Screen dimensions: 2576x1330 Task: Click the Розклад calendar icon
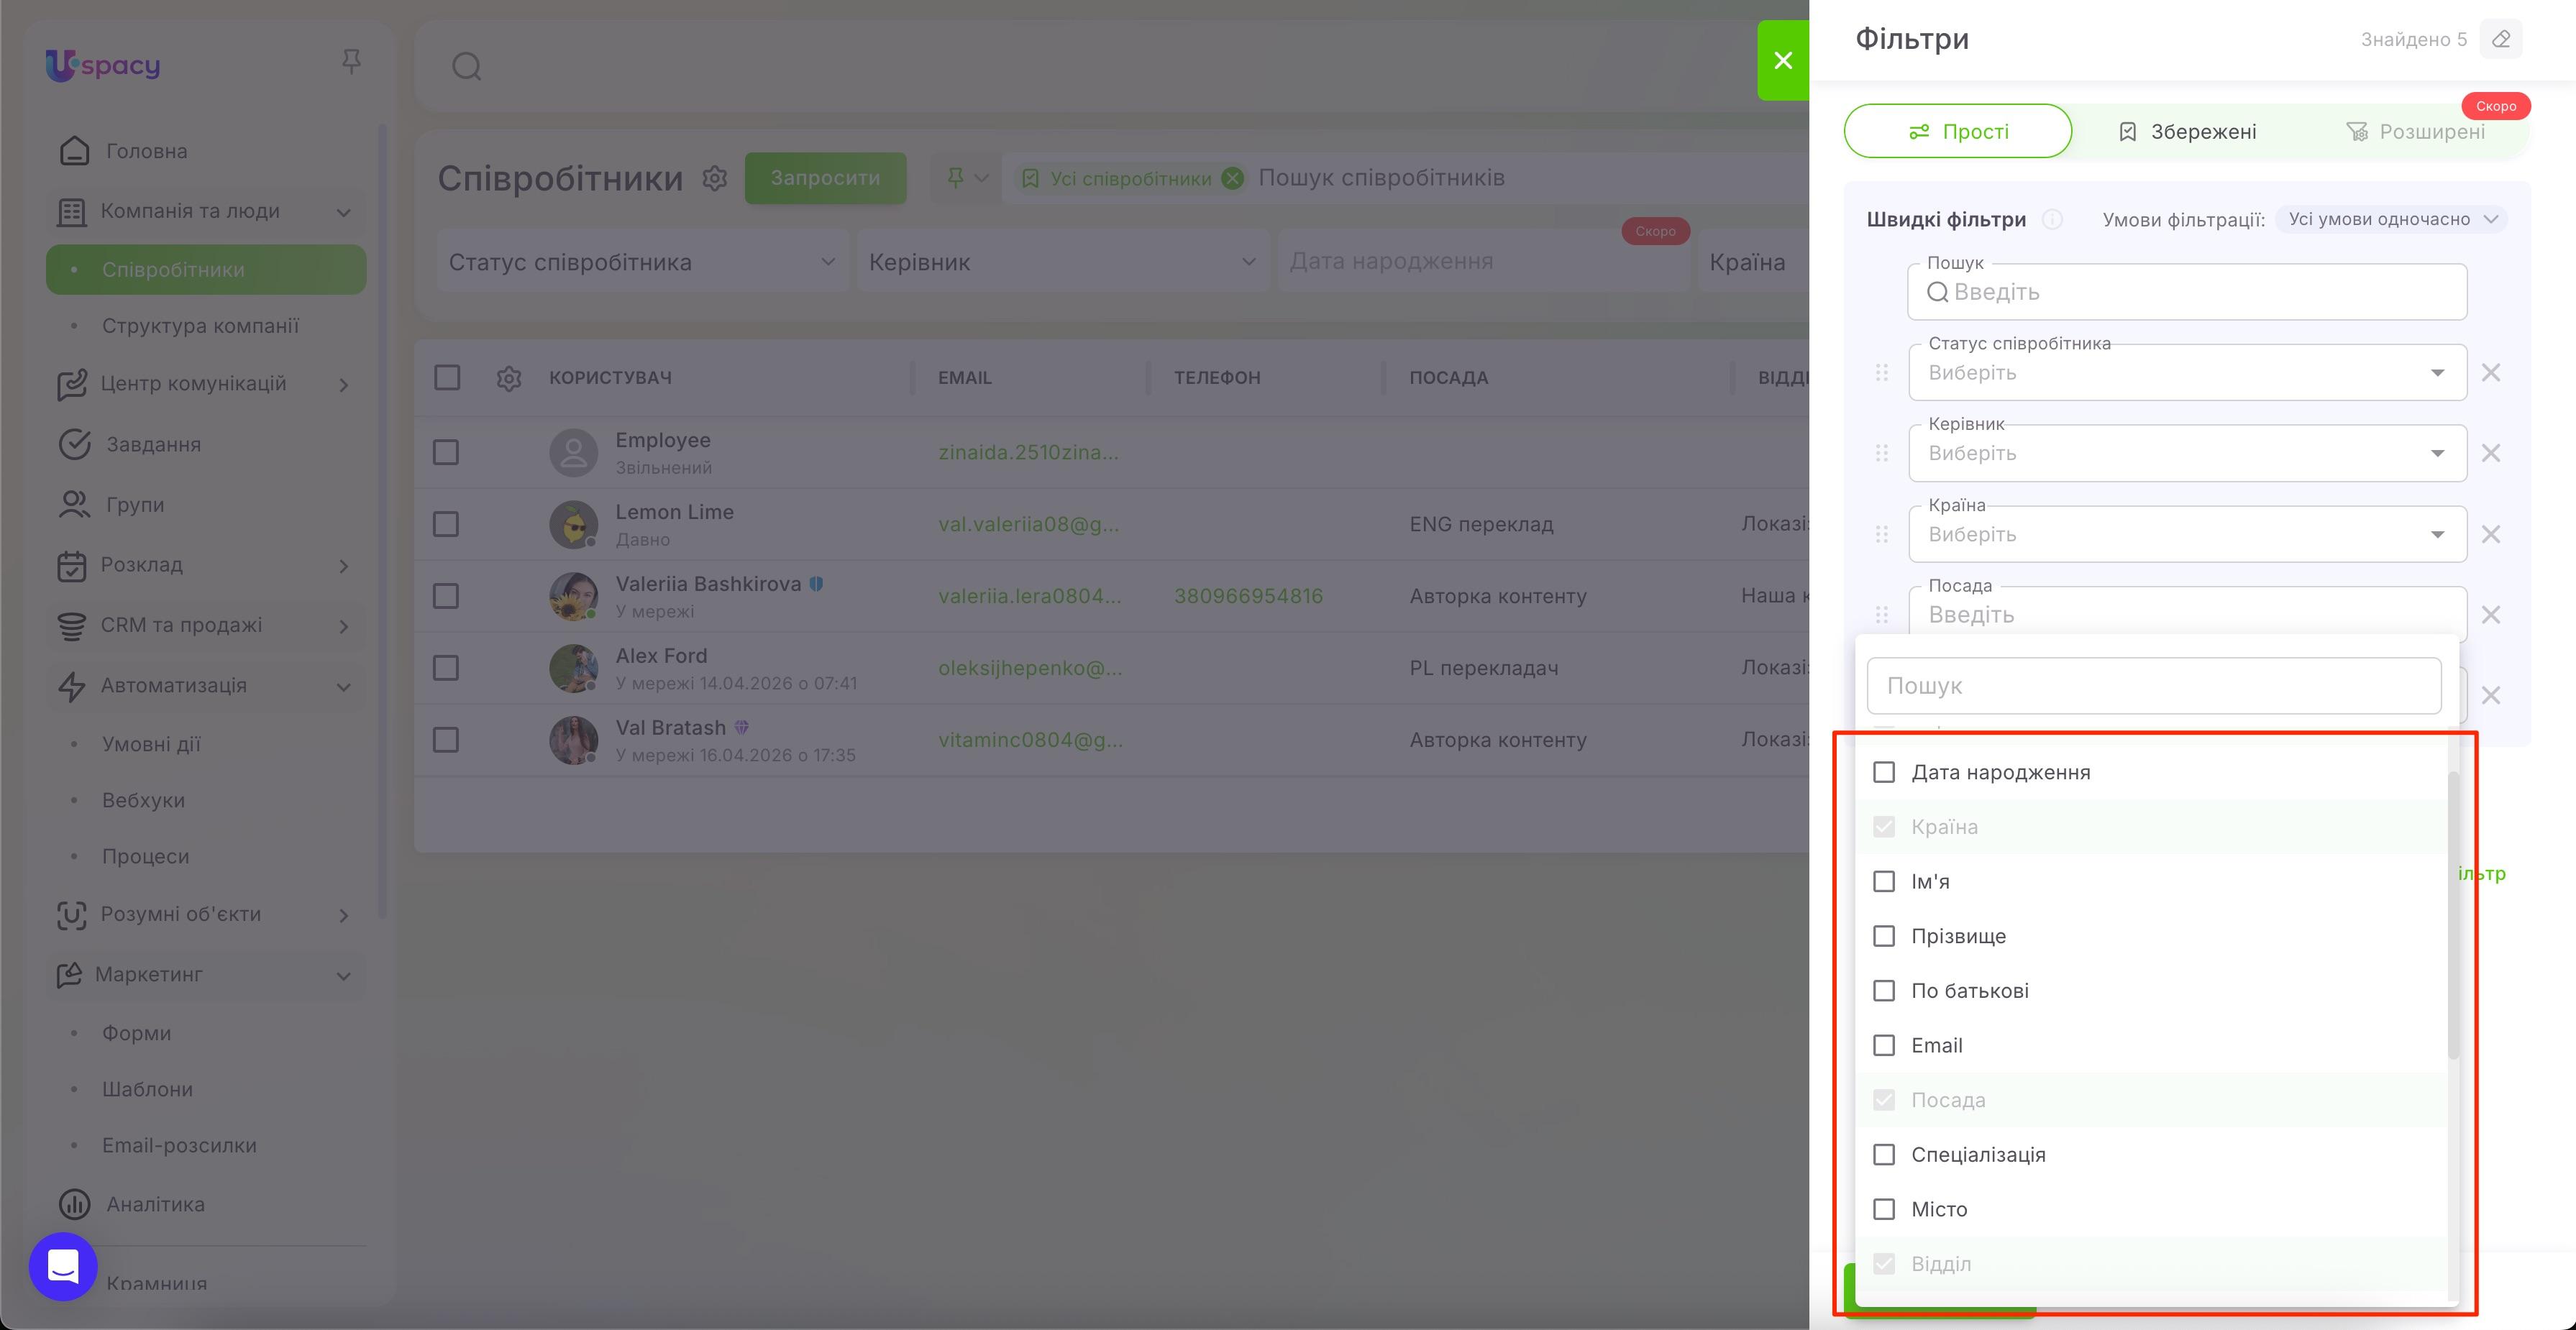tap(72, 566)
